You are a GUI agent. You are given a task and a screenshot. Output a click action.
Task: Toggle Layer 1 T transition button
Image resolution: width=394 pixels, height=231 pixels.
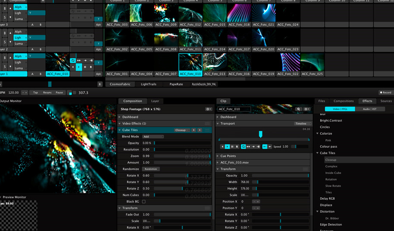coord(98,63)
